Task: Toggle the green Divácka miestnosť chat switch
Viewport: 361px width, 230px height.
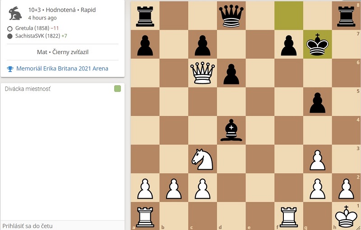Action: coord(117,89)
